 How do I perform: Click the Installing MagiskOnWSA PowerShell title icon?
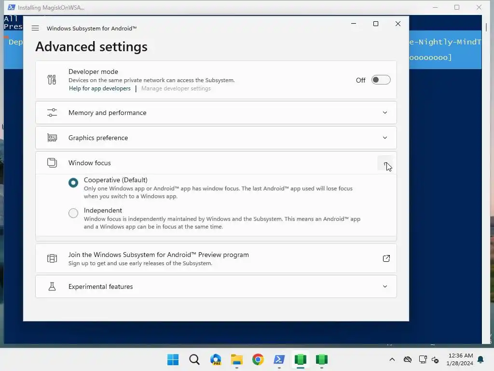coord(12,7)
